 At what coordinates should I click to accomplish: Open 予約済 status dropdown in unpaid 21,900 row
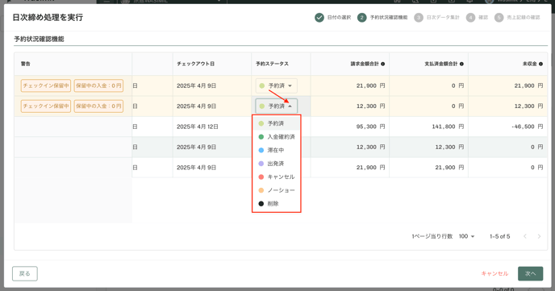[277, 85]
